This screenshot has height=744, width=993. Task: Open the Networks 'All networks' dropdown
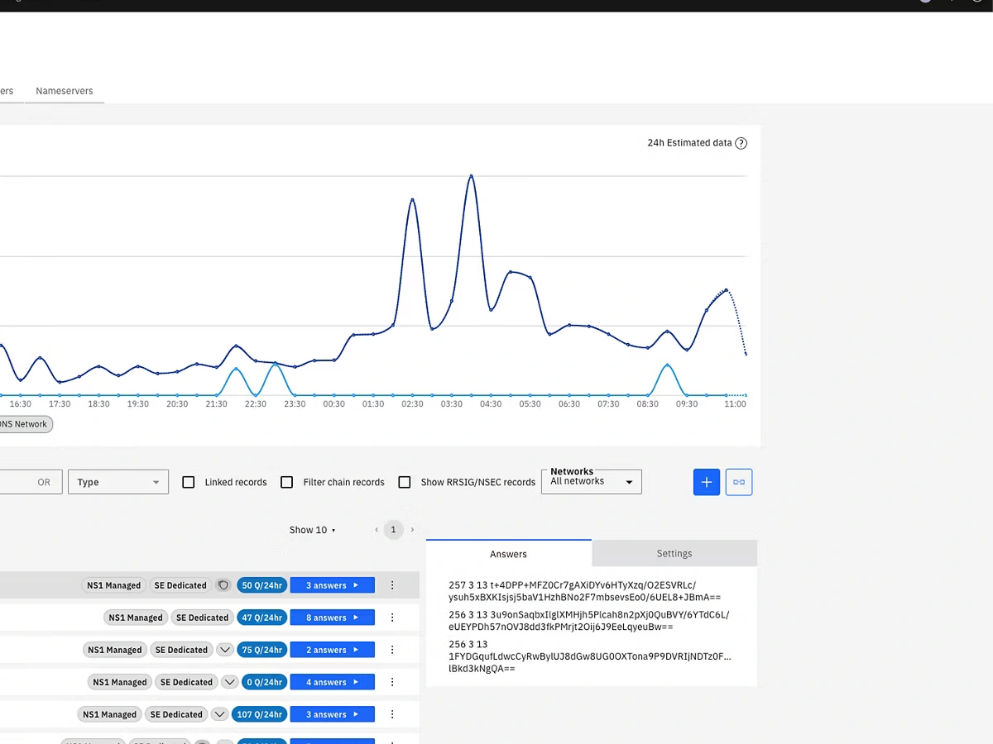[x=591, y=482]
